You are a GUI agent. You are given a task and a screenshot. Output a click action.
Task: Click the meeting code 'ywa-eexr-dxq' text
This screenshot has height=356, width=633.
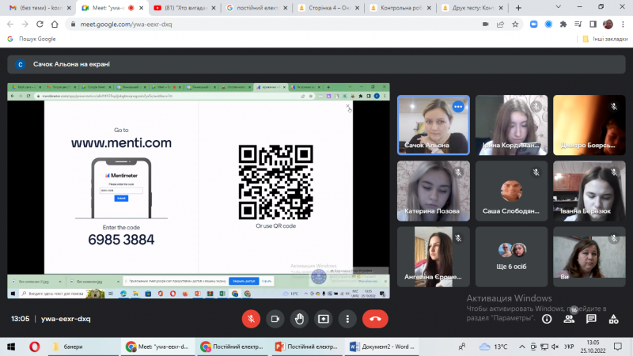pos(66,319)
